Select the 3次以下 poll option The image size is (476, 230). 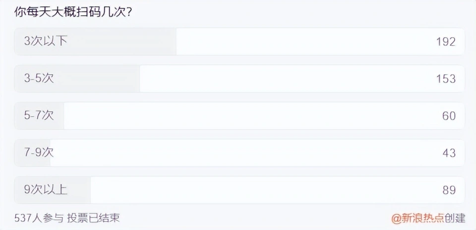(46, 42)
